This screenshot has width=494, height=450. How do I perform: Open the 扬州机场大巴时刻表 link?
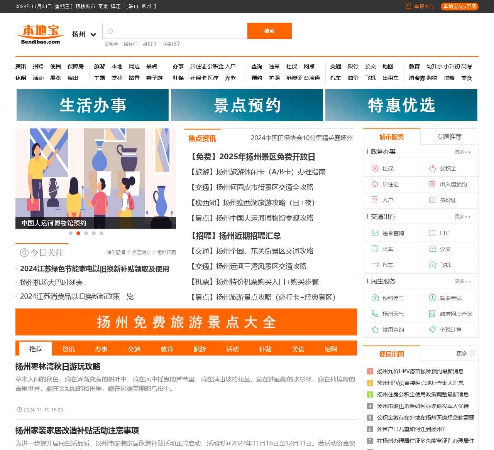tap(51, 283)
